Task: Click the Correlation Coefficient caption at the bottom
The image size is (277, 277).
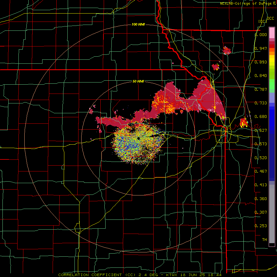Action: click(x=140, y=275)
